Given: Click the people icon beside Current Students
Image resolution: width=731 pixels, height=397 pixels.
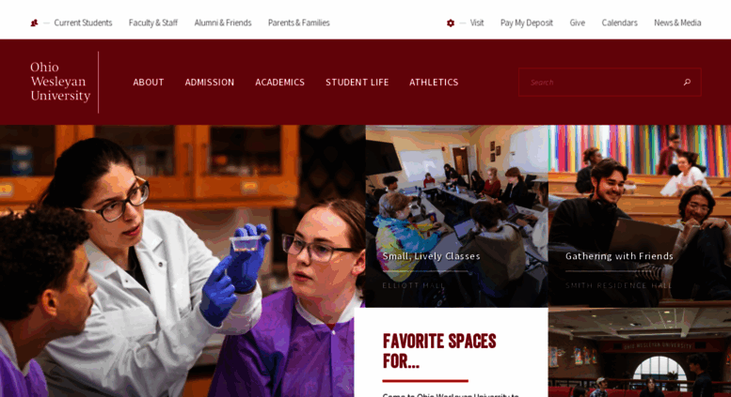Looking at the screenshot, I should click(x=34, y=23).
